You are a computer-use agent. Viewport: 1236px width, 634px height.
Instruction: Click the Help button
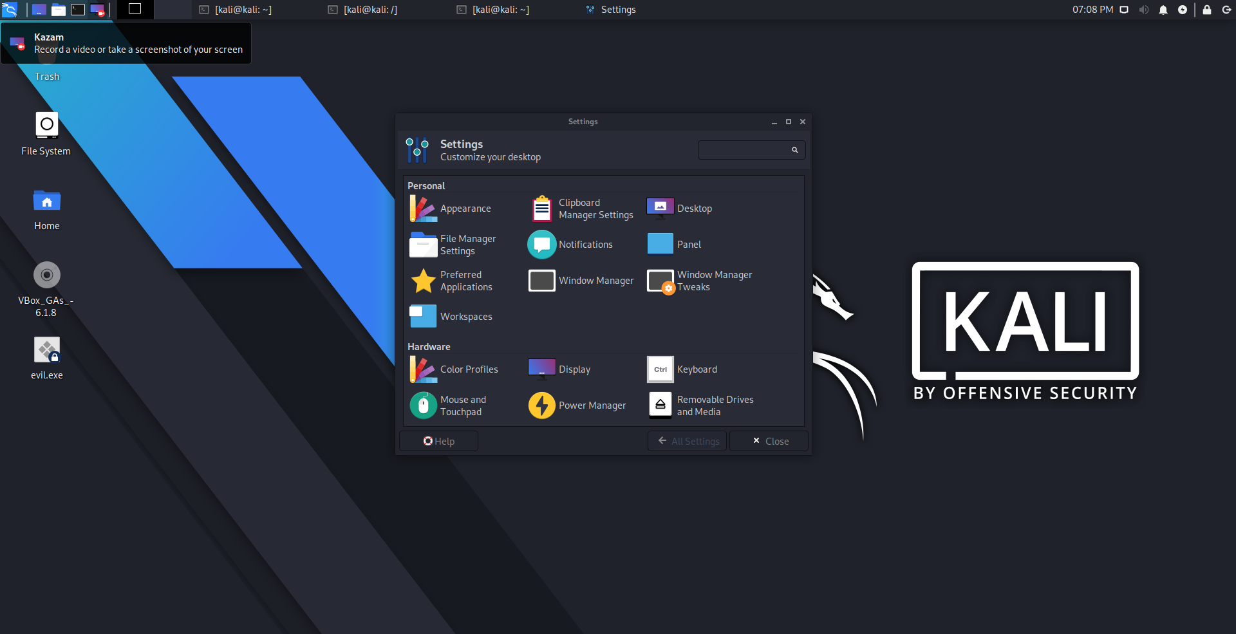(438, 441)
